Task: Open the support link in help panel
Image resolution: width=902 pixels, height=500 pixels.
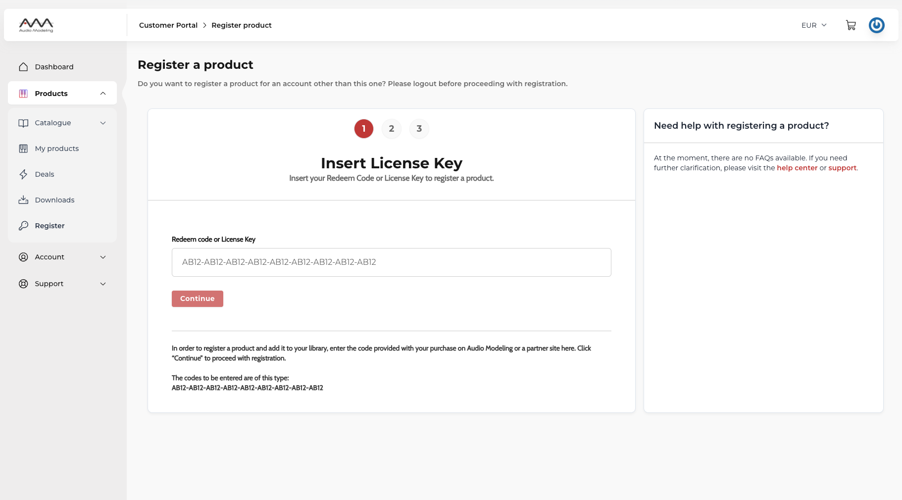Action: [842, 168]
